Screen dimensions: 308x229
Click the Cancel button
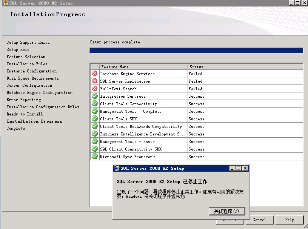[x=259, y=220]
